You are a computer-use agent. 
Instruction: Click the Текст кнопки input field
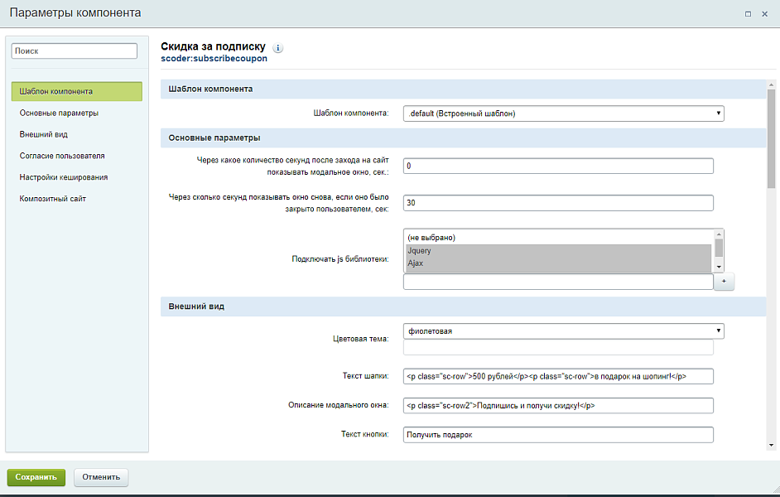[557, 435]
